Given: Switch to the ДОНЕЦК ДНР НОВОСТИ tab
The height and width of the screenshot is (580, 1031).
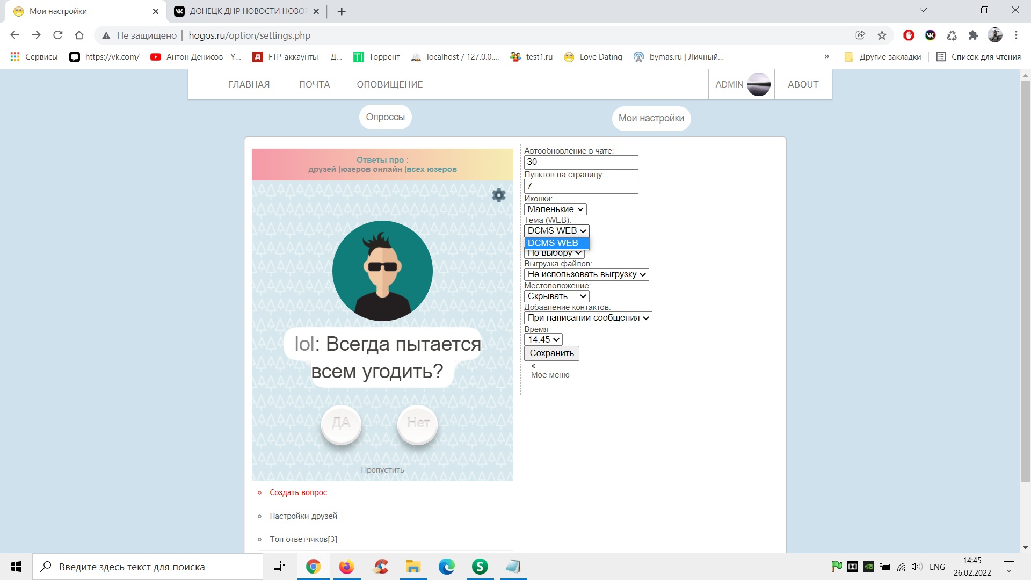Looking at the screenshot, I should (247, 11).
